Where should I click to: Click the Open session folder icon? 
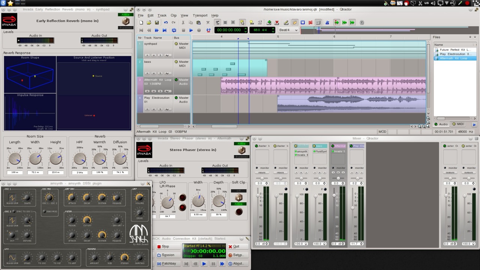coord(149,23)
